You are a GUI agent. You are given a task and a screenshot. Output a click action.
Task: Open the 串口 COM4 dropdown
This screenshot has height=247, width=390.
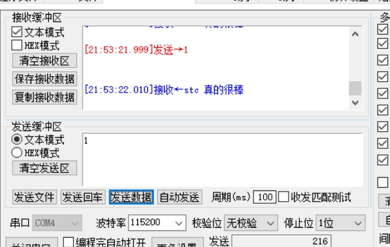coord(57,222)
